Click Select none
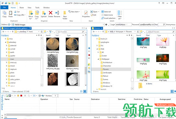The image size is (176, 119). click(x=107, y=15)
